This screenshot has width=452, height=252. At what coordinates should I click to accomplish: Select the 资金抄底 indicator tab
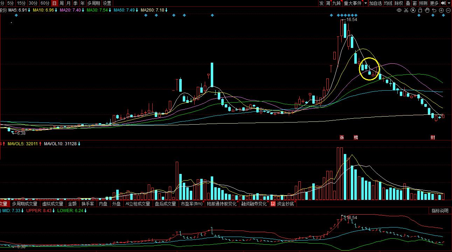(x=286, y=204)
